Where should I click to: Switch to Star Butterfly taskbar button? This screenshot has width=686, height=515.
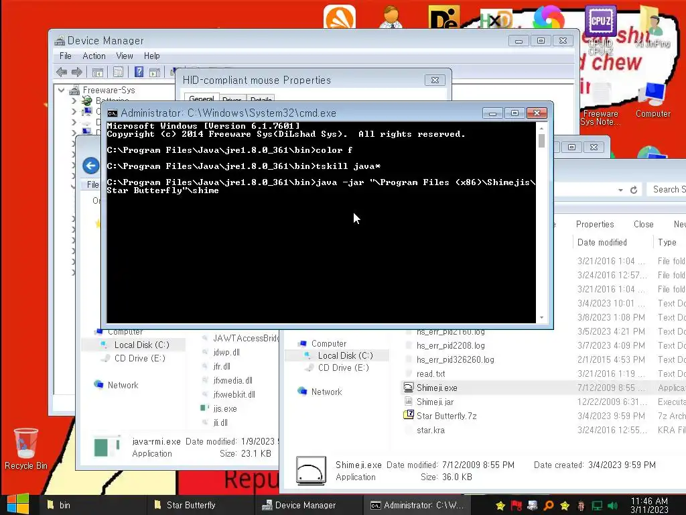pyautogui.click(x=200, y=505)
